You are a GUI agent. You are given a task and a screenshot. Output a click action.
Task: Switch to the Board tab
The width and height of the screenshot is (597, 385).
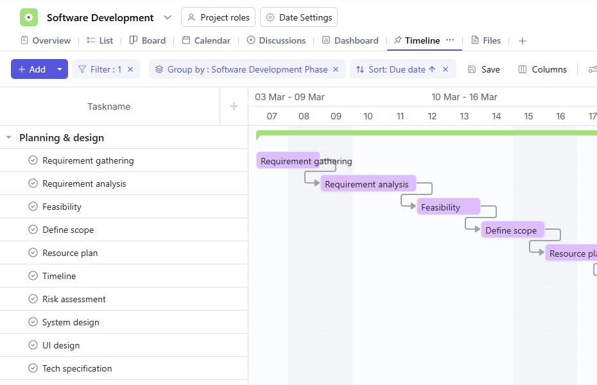[x=148, y=40]
